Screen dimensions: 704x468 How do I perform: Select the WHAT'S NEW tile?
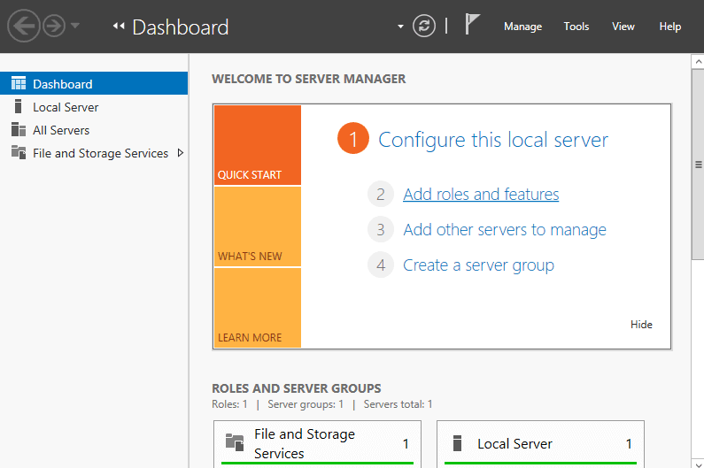[257, 226]
